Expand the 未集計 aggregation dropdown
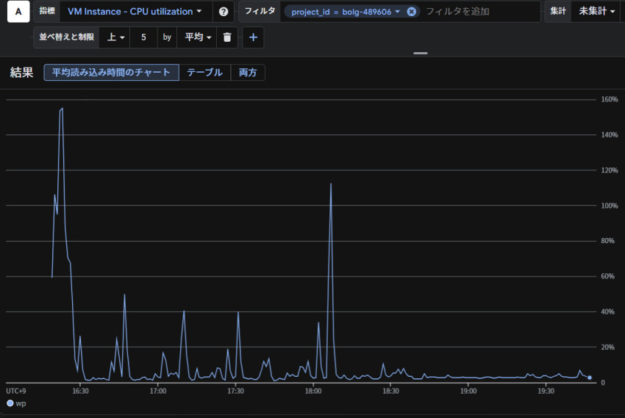Screen dimensions: 625x418 tap(596, 12)
